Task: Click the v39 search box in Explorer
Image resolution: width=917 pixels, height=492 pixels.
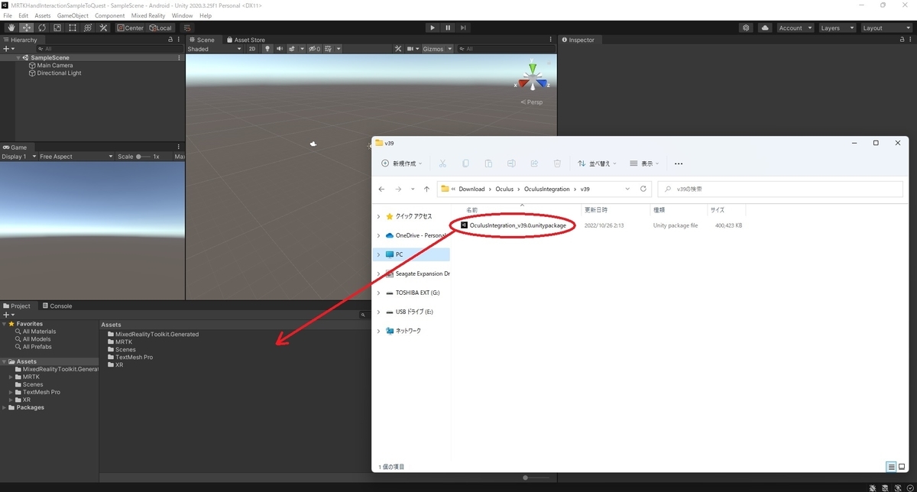Action: (781, 189)
